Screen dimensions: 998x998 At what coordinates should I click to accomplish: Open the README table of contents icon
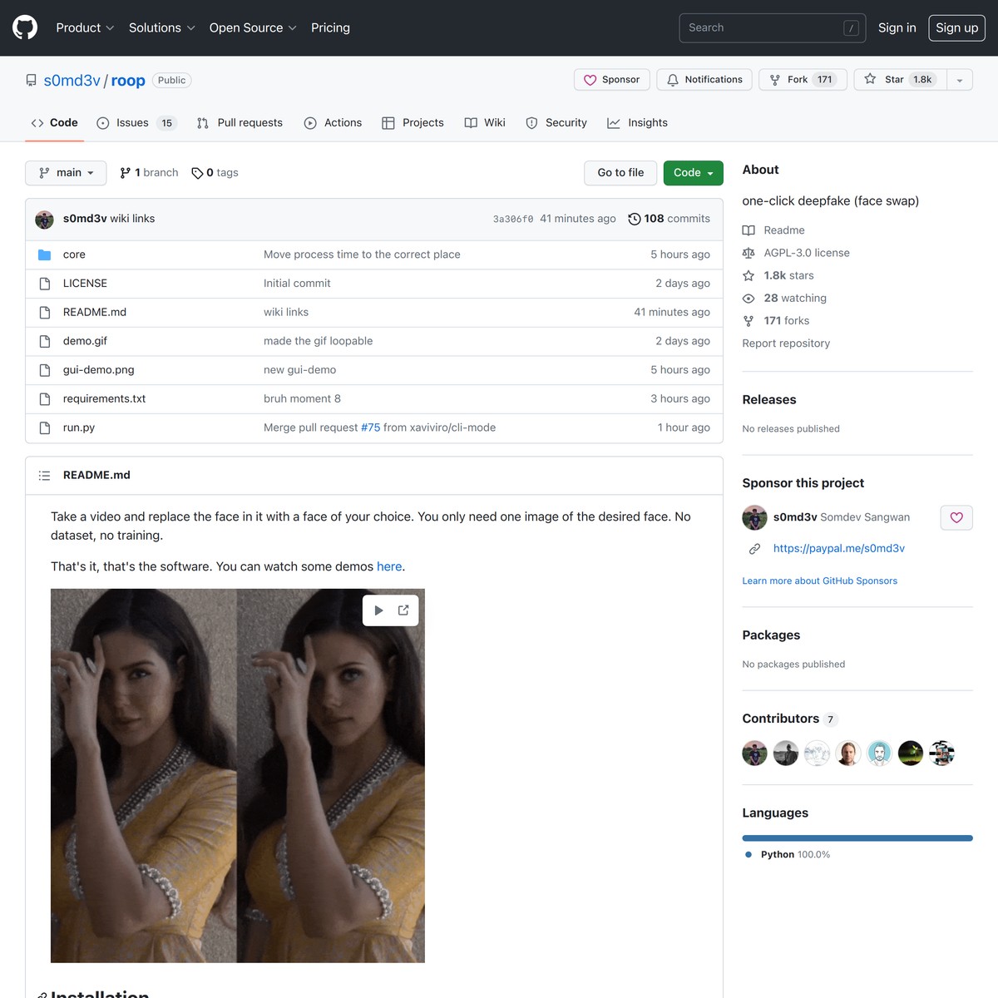point(44,475)
